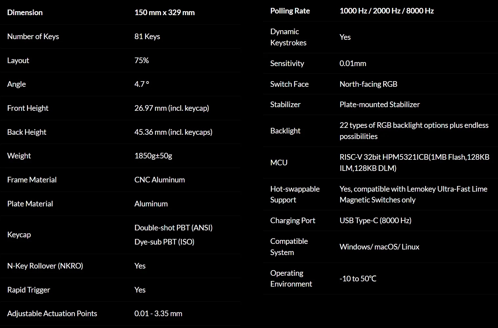Click the MCU row label
498x328 pixels.
click(x=279, y=163)
